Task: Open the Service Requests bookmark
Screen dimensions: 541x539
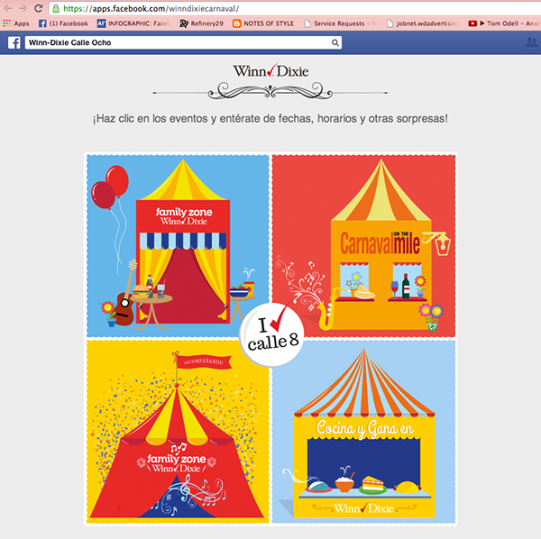Action: (340, 23)
